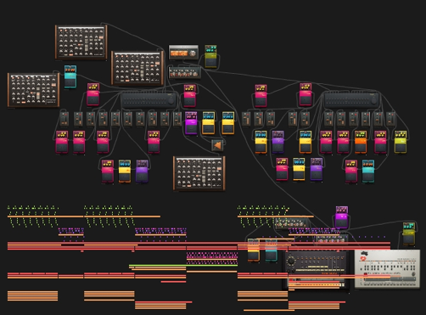
Task: Click the left wide mixer unit
Action: tap(149, 99)
